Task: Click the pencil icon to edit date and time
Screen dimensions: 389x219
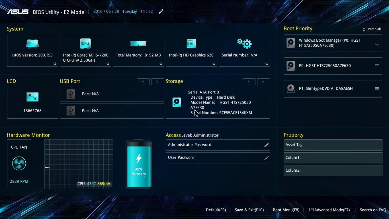Action: click(x=161, y=11)
